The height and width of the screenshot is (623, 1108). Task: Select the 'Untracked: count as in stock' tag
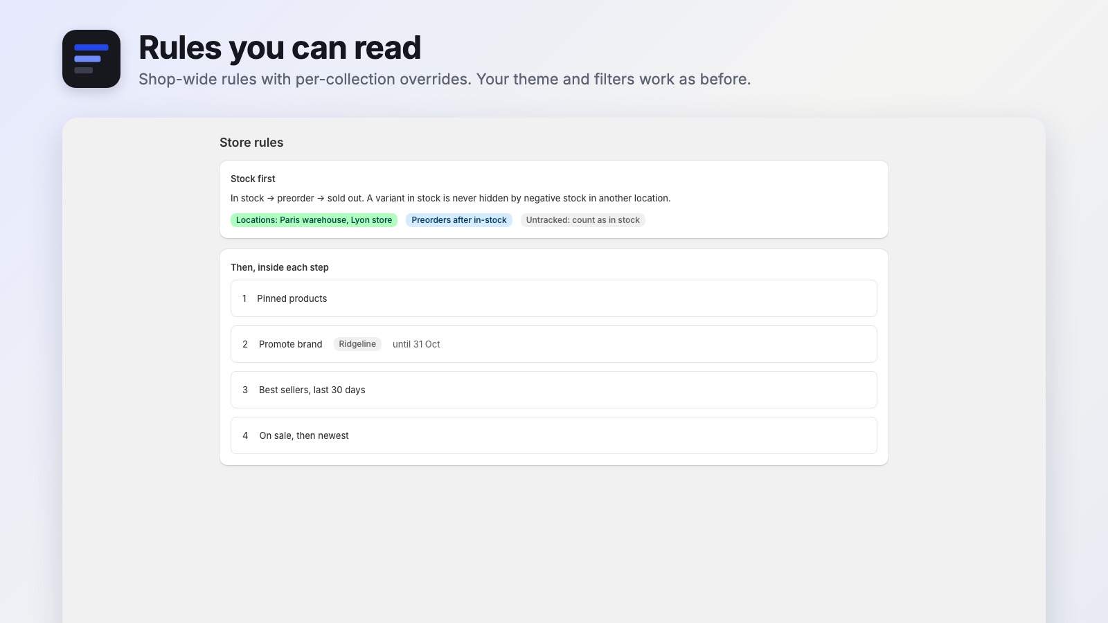tap(582, 220)
